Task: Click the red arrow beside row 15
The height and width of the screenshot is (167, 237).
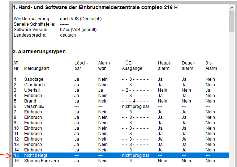Action: click(6, 156)
